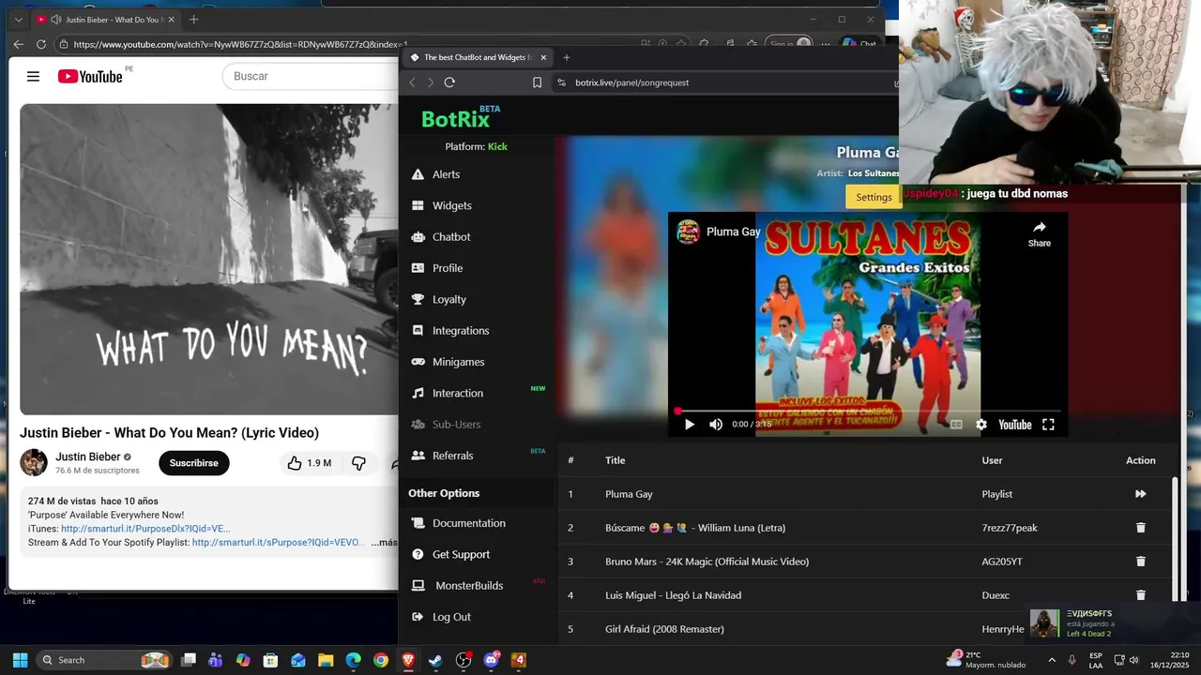The image size is (1201, 675).
Task: Open the Profile sidebar section
Action: tap(447, 268)
